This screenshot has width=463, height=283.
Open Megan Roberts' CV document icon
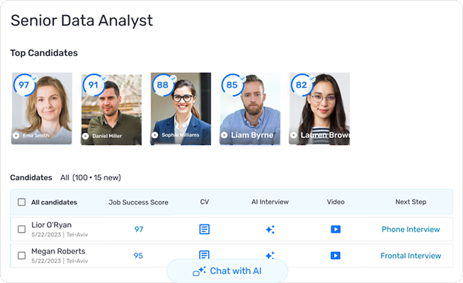point(204,255)
